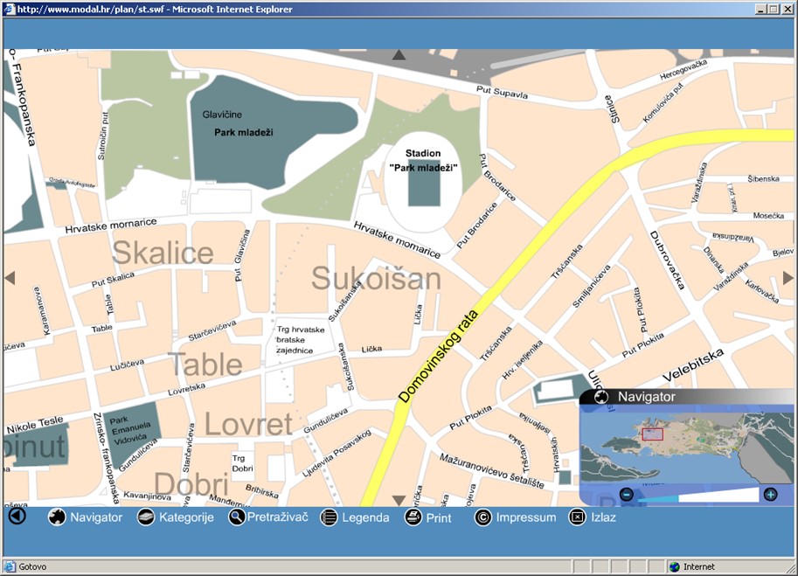
Task: Click the Impressum copyright icon
Action: [483, 517]
